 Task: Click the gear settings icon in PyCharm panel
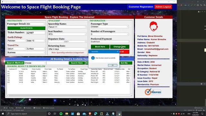pyautogui.click(x=201, y=84)
